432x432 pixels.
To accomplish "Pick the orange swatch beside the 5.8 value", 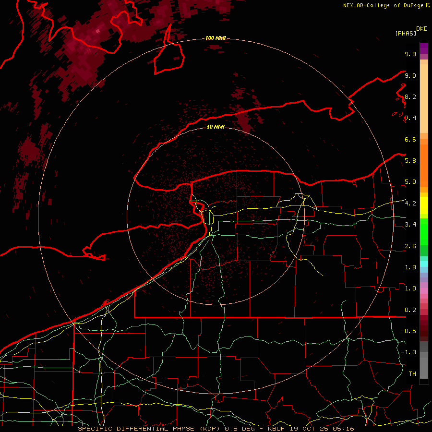I will coord(424,160).
